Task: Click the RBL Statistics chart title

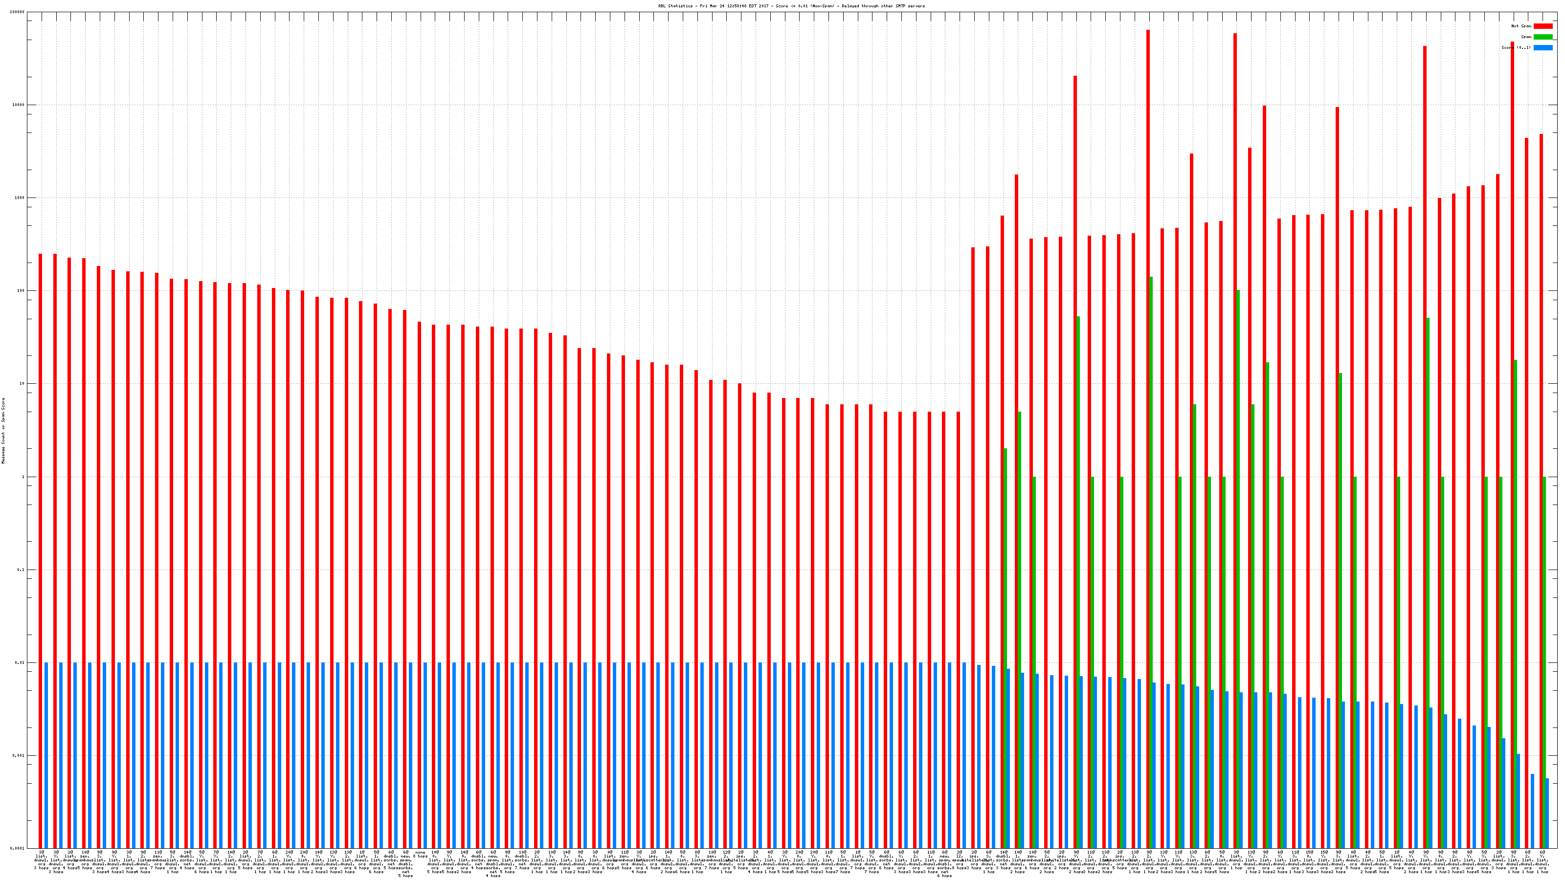Action: 791,6
